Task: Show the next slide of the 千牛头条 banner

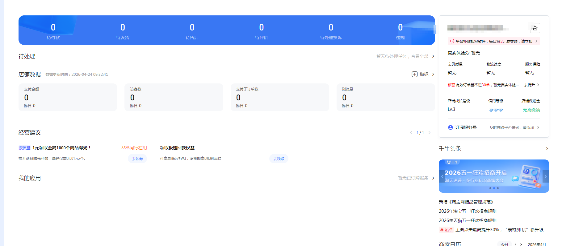Action: [x=546, y=176]
